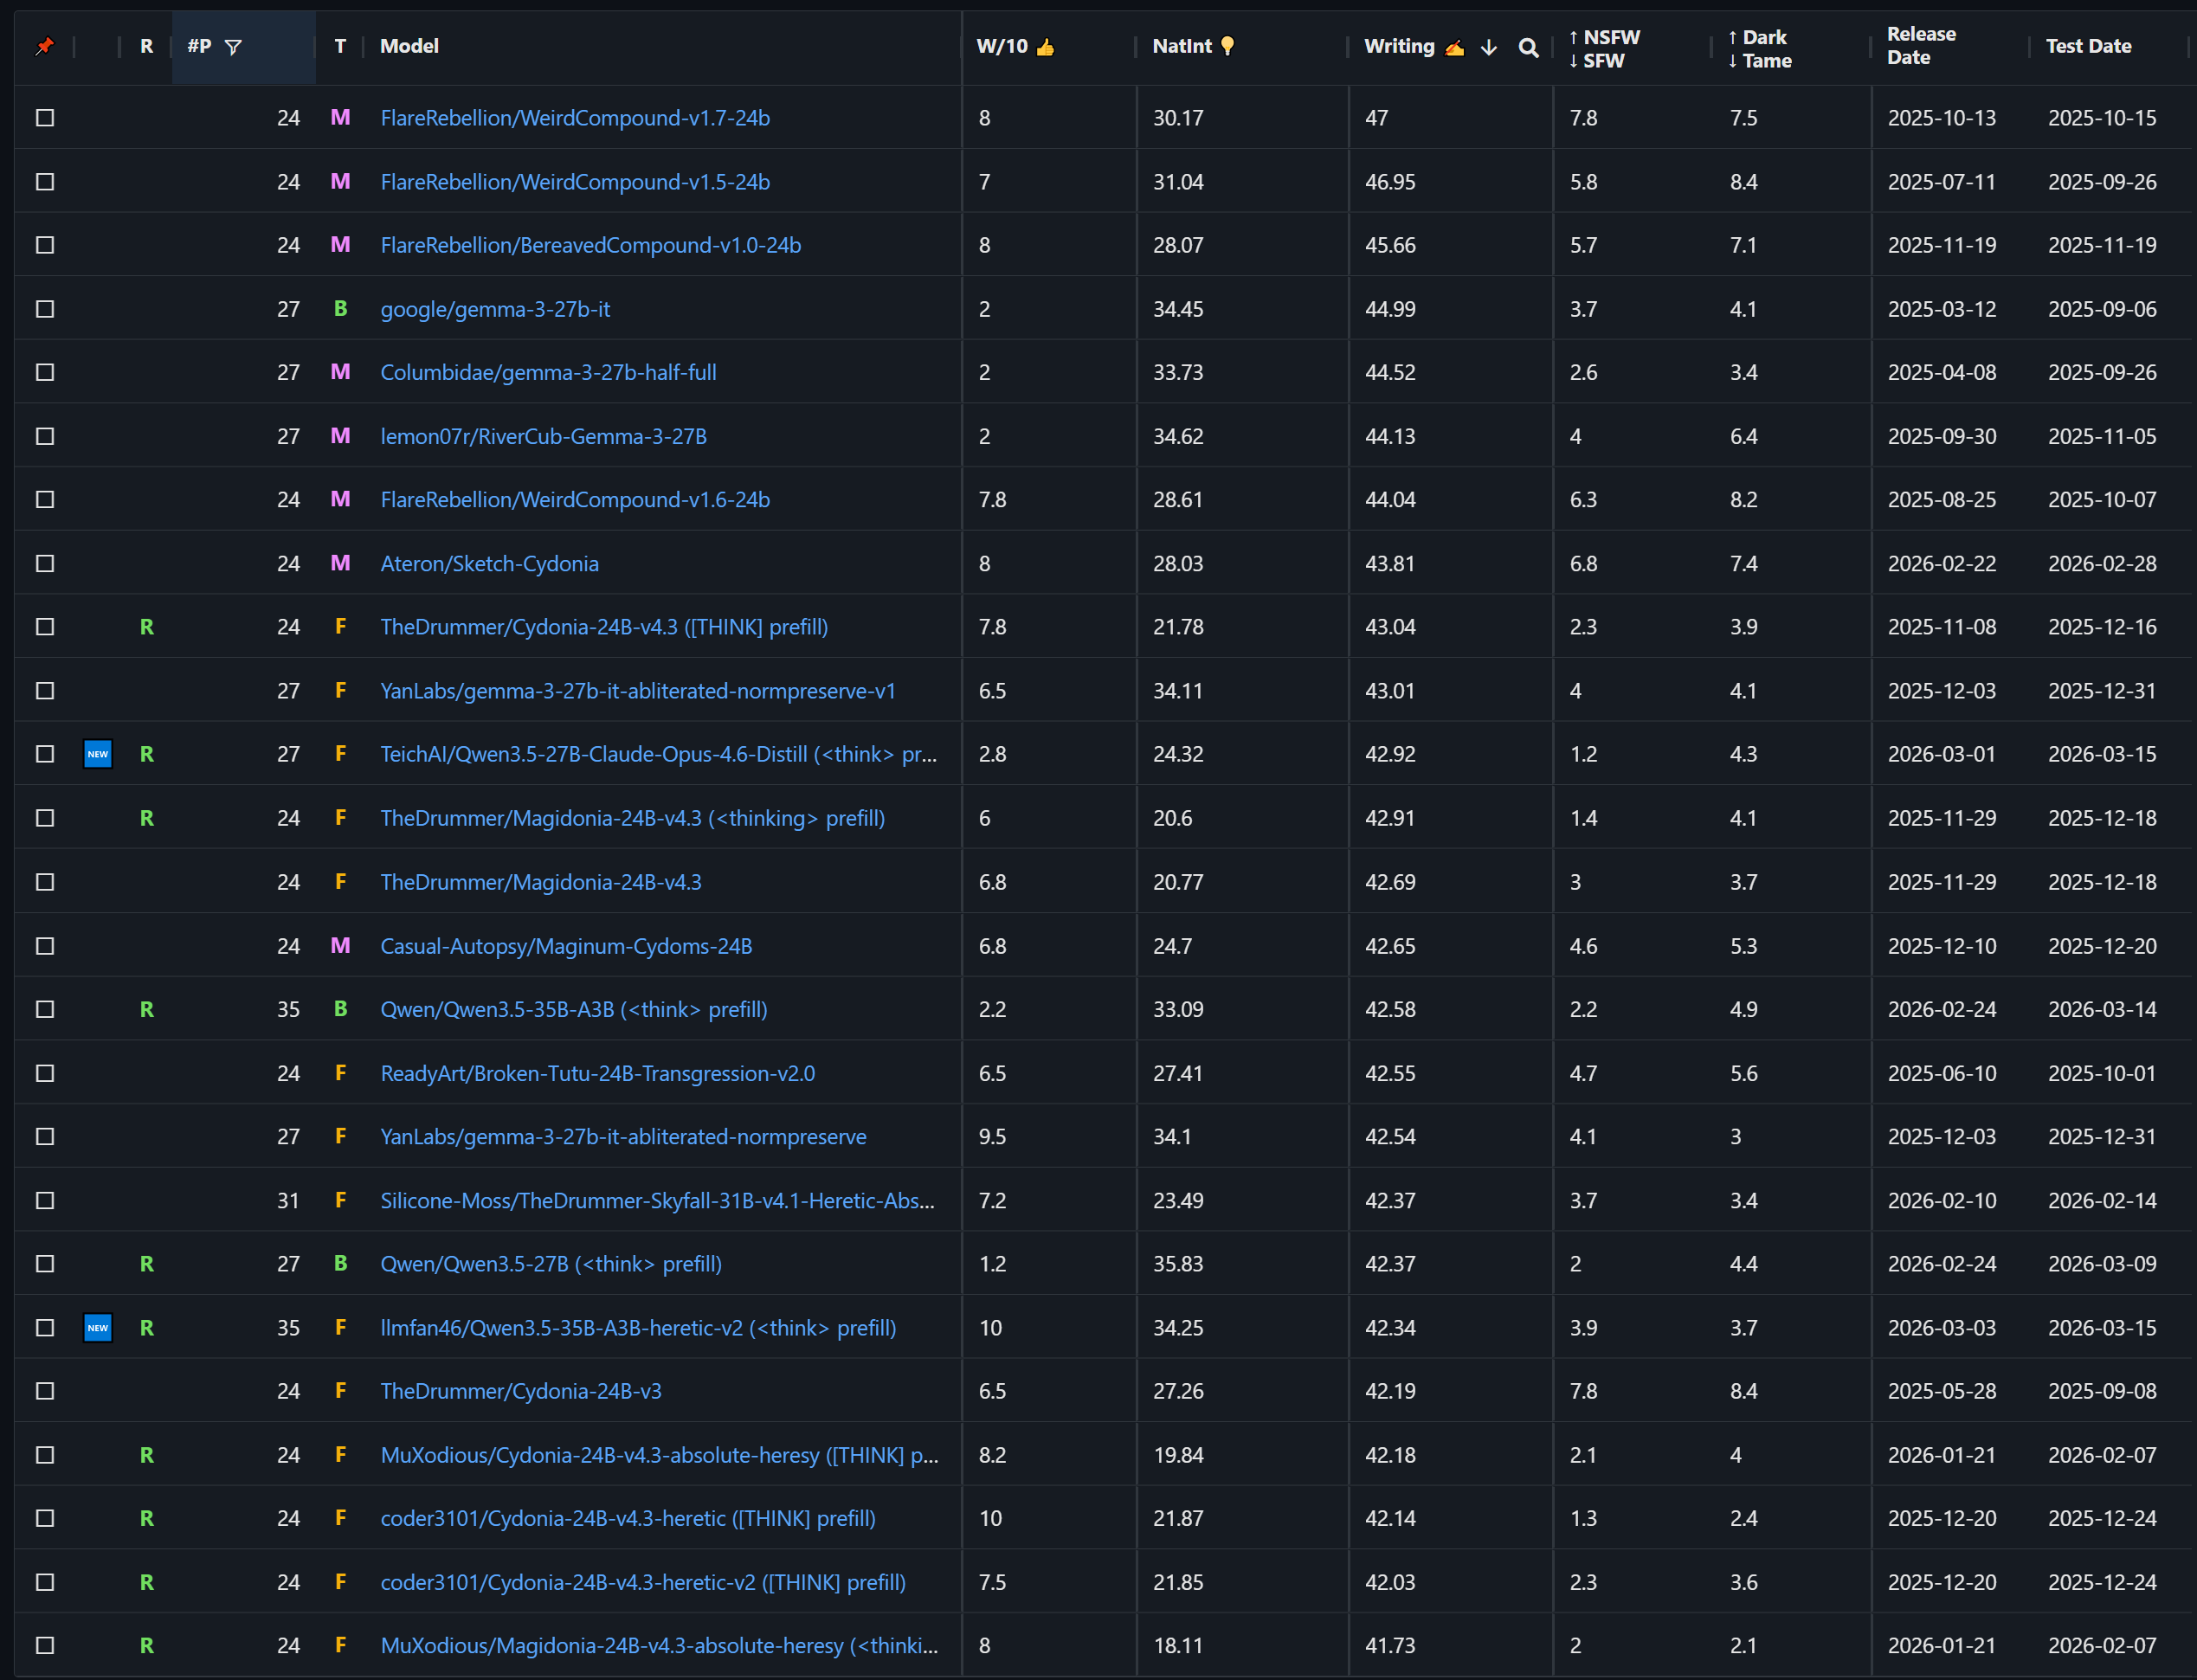Select checkbox for Magidonia-24B-v4.3 plain row
This screenshot has height=1680, width=2197.
pyautogui.click(x=45, y=882)
